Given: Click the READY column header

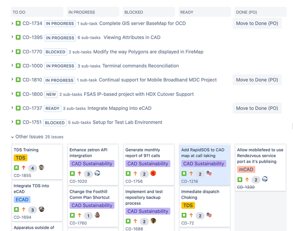Looking at the screenshot, I should click(x=205, y=12).
